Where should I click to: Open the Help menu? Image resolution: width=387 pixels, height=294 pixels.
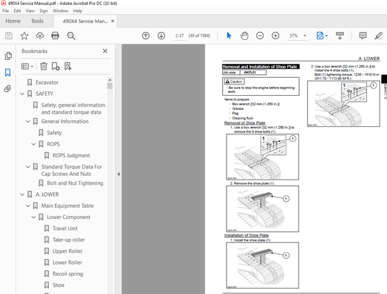click(77, 11)
